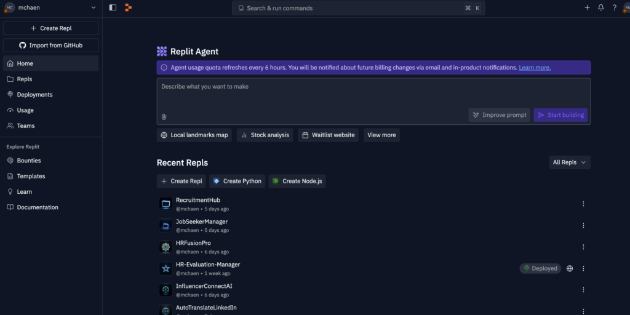Screen dimensions: 630x315
Task: Open RecruitmentHub three-dot menu
Action: [583, 204]
